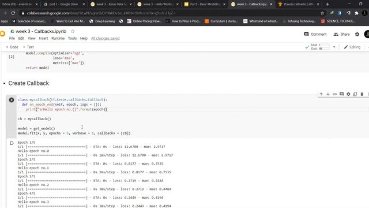Open notebook settings gear in the header
The width and height of the screenshot is (369, 208).
[357, 34]
